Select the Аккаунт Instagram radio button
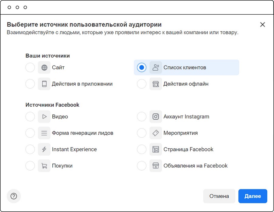This screenshot has width=274, height=212. click(142, 117)
